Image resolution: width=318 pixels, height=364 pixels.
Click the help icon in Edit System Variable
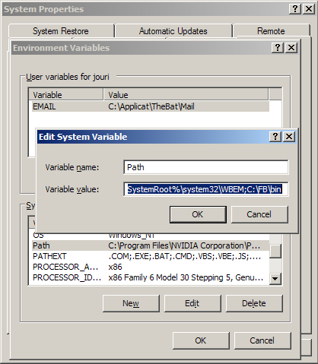[275, 137]
